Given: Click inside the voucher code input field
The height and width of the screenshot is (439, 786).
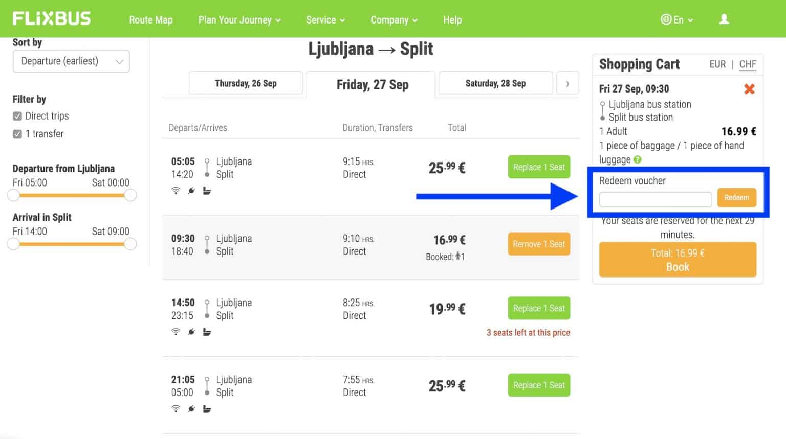Looking at the screenshot, I should [655, 199].
